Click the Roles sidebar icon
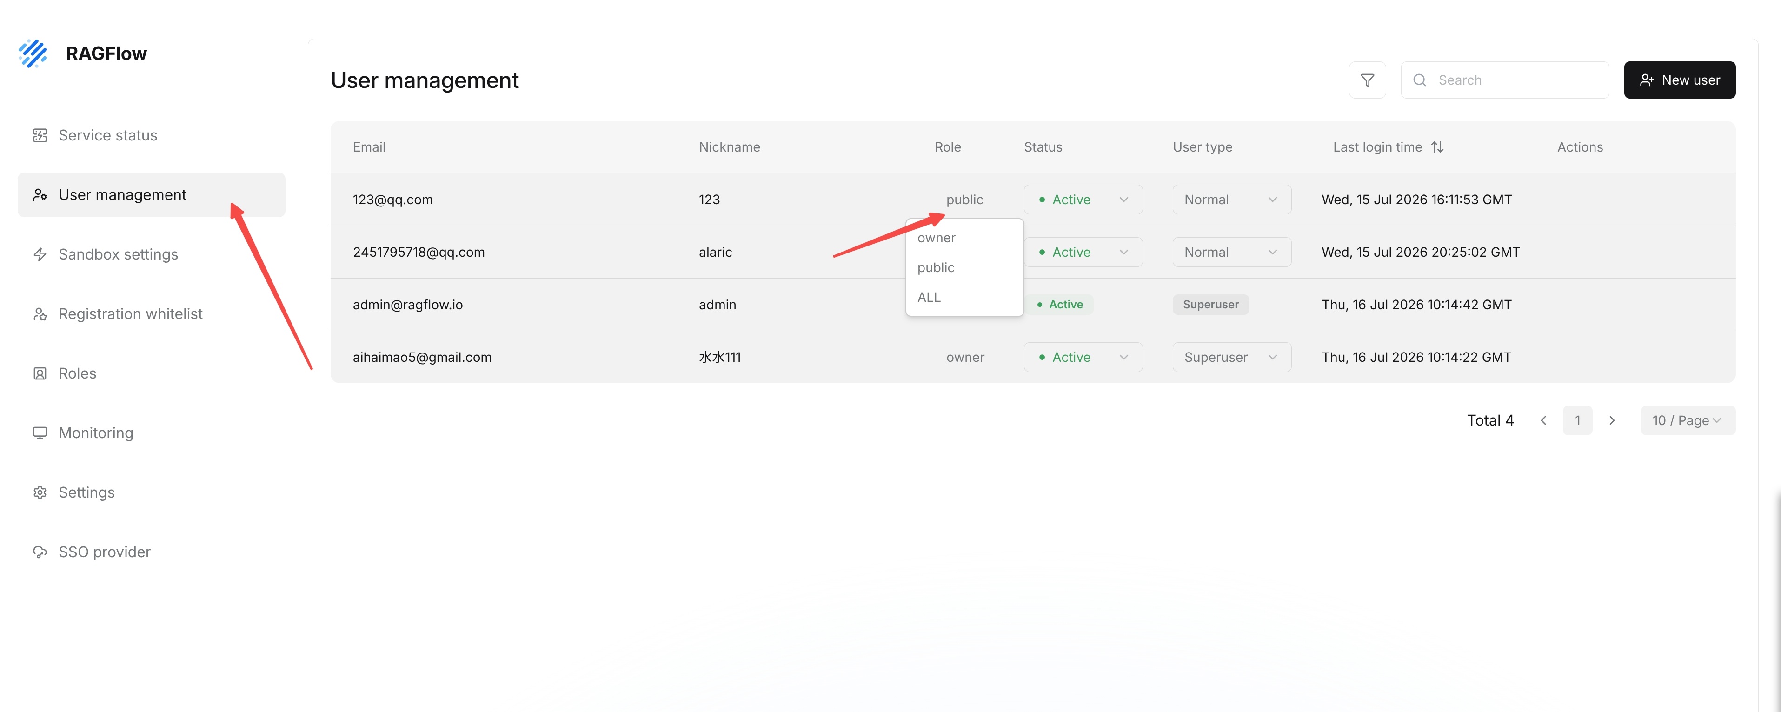 [40, 373]
